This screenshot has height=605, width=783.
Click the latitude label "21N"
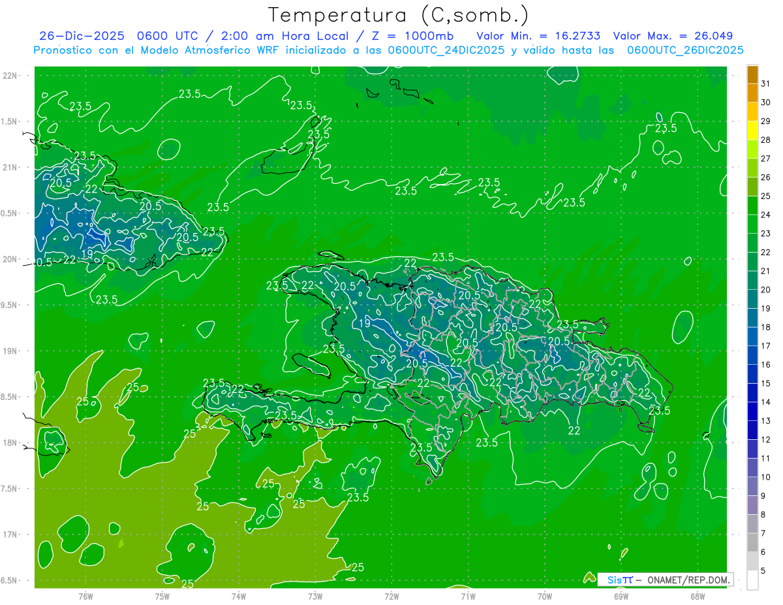click(x=10, y=167)
